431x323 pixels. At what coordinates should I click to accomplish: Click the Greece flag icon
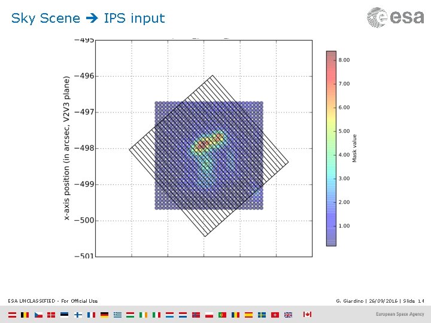pyautogui.click(x=118, y=315)
